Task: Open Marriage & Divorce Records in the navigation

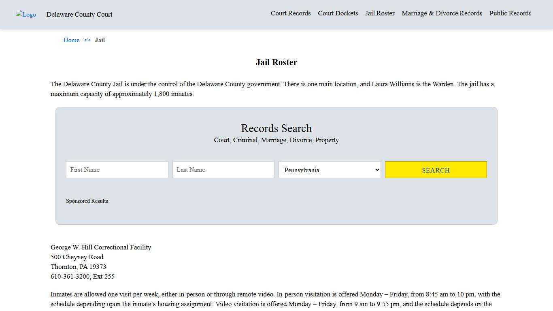Action: (x=442, y=13)
